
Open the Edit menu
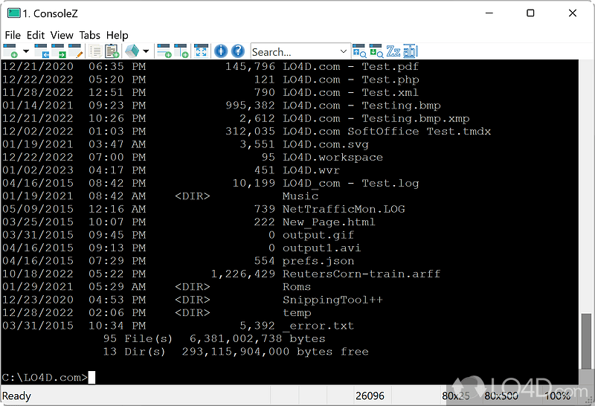point(36,35)
